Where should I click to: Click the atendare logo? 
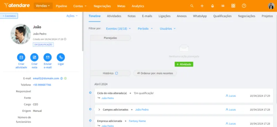click(x=17, y=6)
